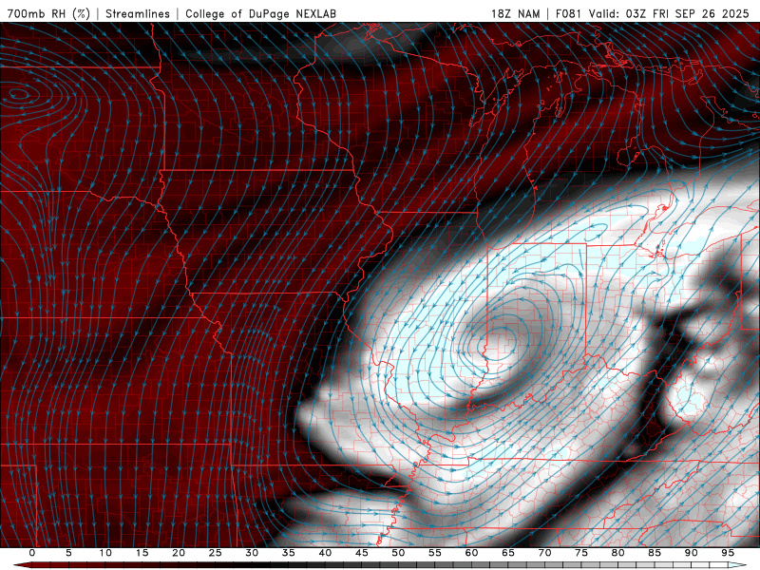Click the '80' value on the colorbar scale

617,553
